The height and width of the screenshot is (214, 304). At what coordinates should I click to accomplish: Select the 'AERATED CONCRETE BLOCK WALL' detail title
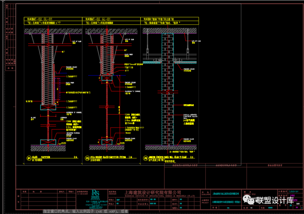coord(171,157)
